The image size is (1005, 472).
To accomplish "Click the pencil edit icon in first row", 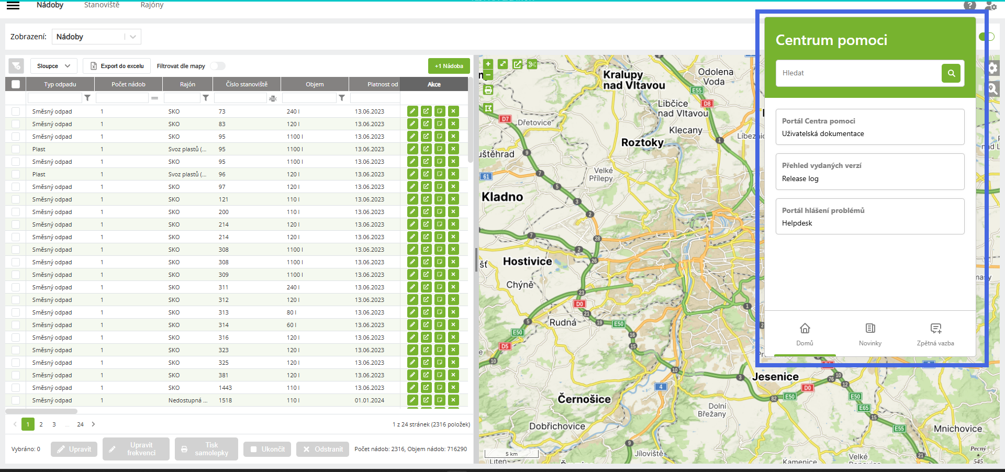I will (412, 111).
